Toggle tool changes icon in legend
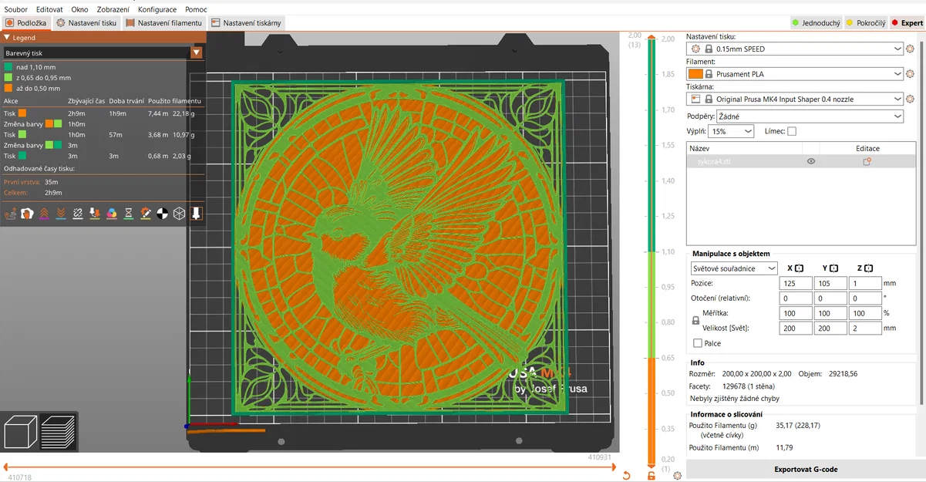Image resolution: width=926 pixels, height=482 pixels. [95, 213]
